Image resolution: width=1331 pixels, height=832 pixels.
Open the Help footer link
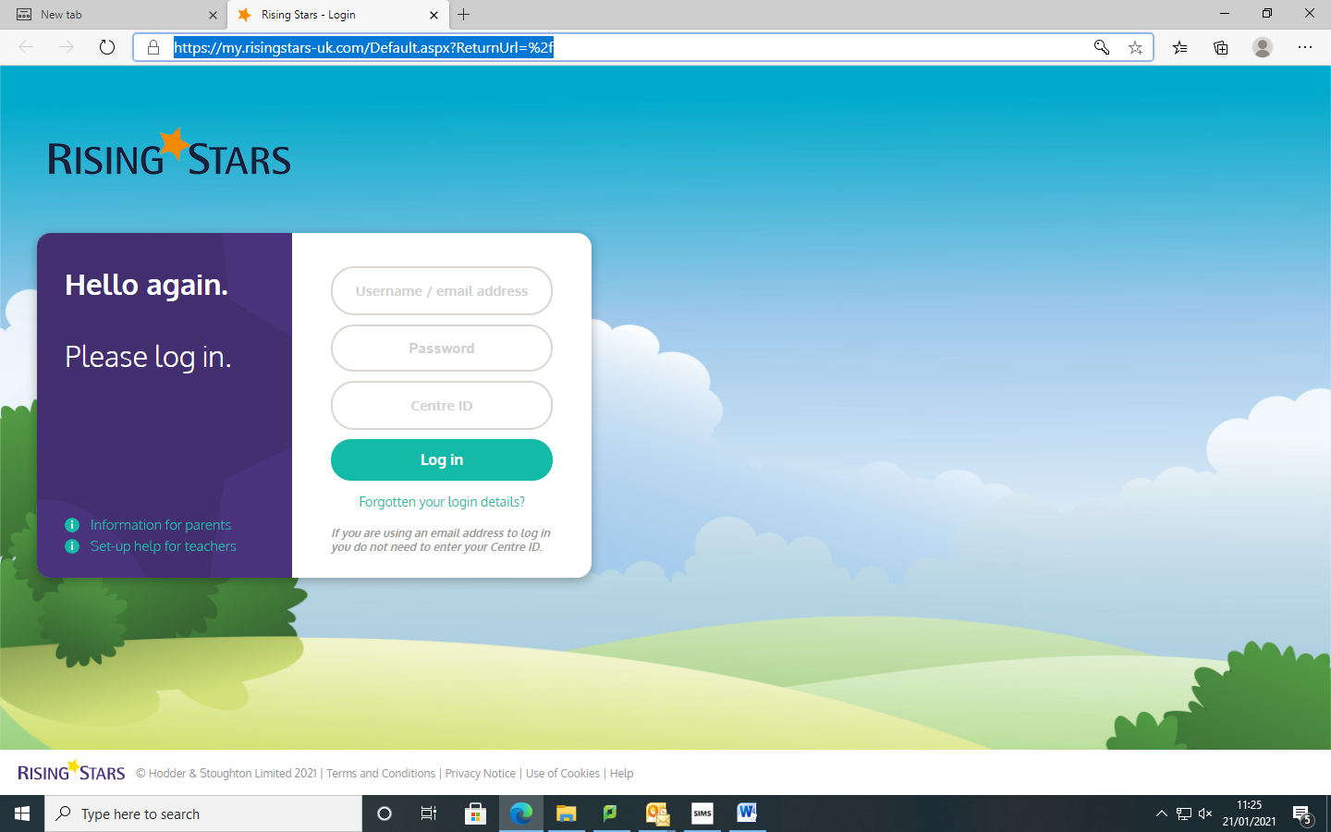[x=621, y=774]
